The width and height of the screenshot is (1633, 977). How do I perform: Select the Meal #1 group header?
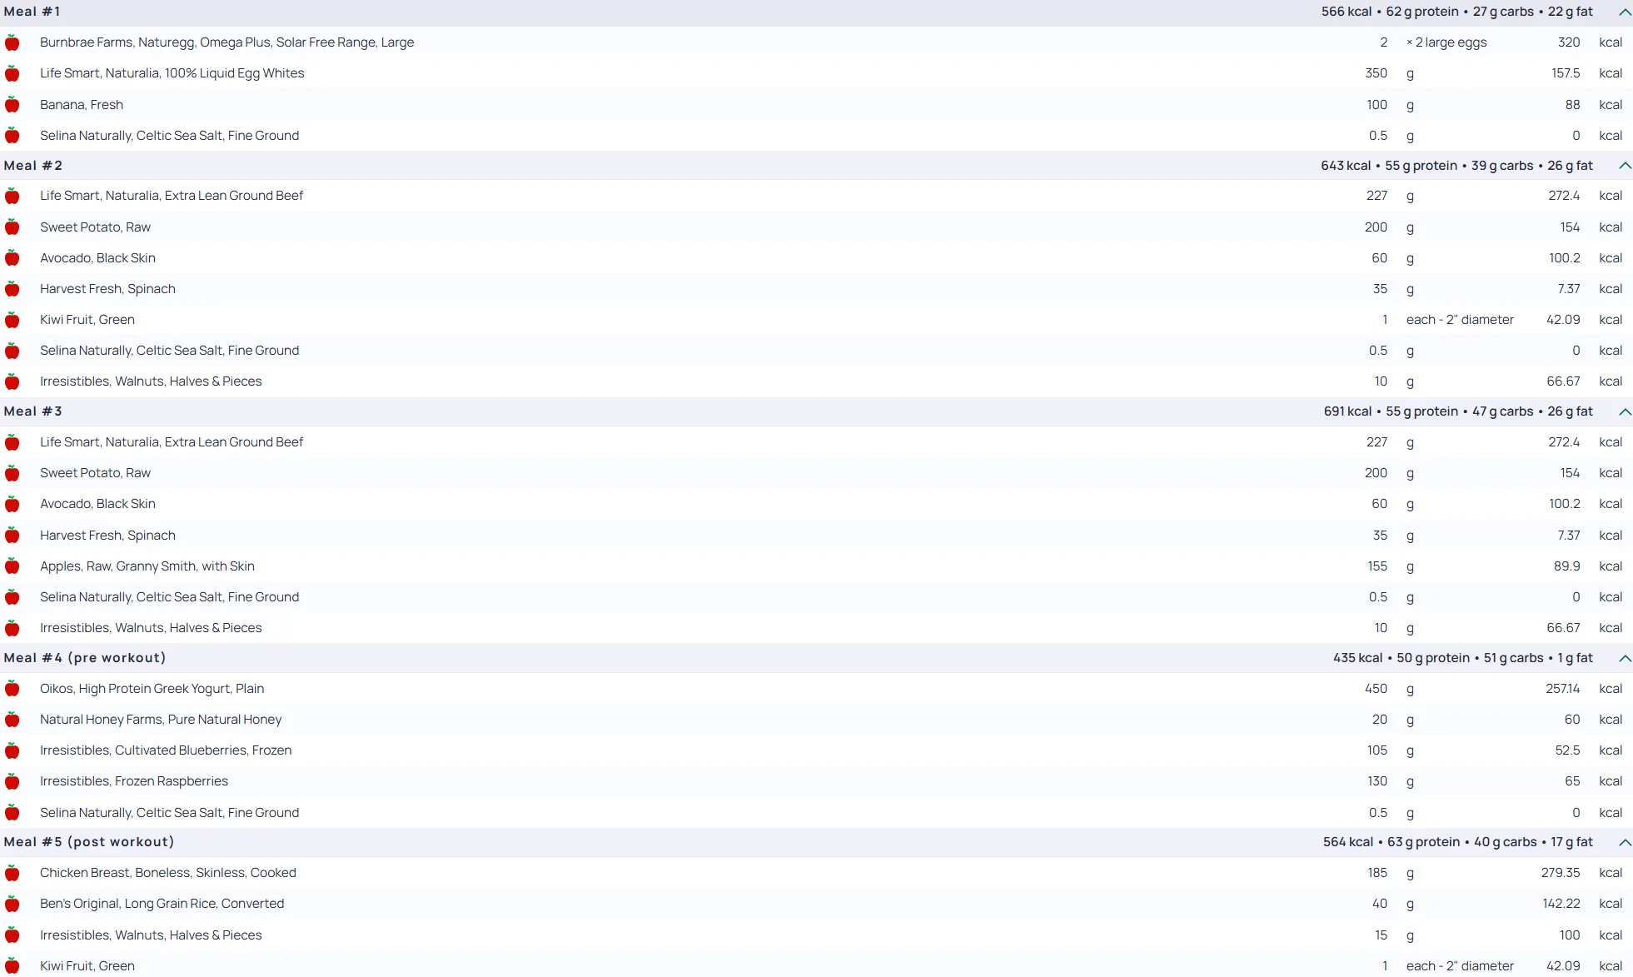click(x=816, y=12)
